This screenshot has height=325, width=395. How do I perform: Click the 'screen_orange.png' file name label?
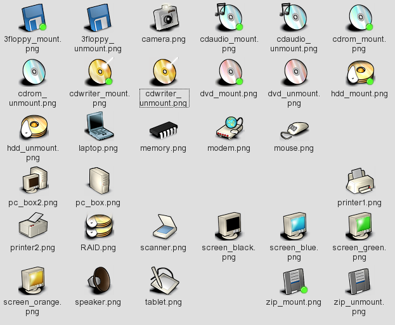point(32,307)
